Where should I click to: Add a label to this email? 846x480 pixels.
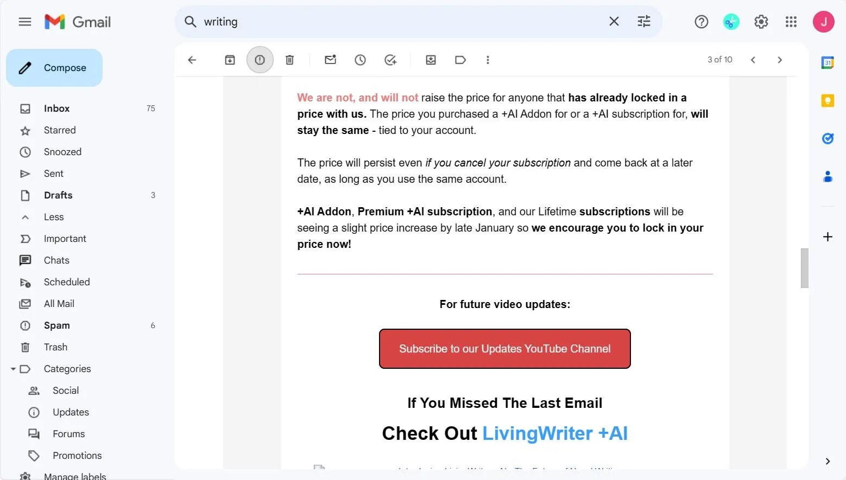coord(460,60)
